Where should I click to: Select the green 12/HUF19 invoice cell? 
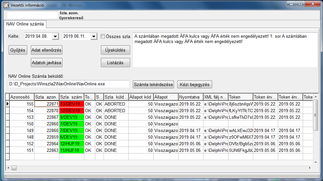pyautogui.click(x=72, y=144)
